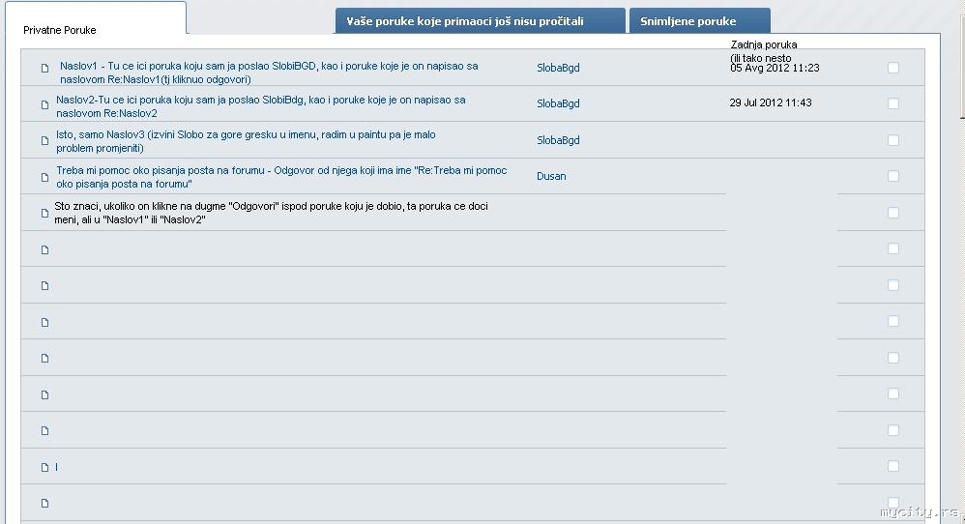Image resolution: width=965 pixels, height=524 pixels.
Task: Select the checkbox in Dusan's message row
Action: pyautogui.click(x=892, y=176)
